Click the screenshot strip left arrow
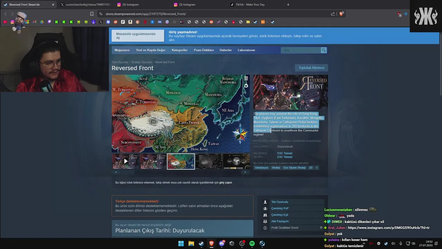The width and height of the screenshot is (442, 249). pos(116,172)
